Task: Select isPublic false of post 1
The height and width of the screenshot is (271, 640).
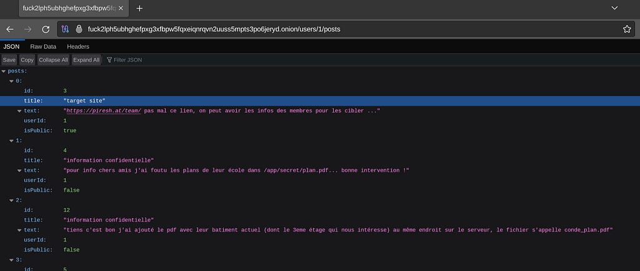Action: (71, 190)
